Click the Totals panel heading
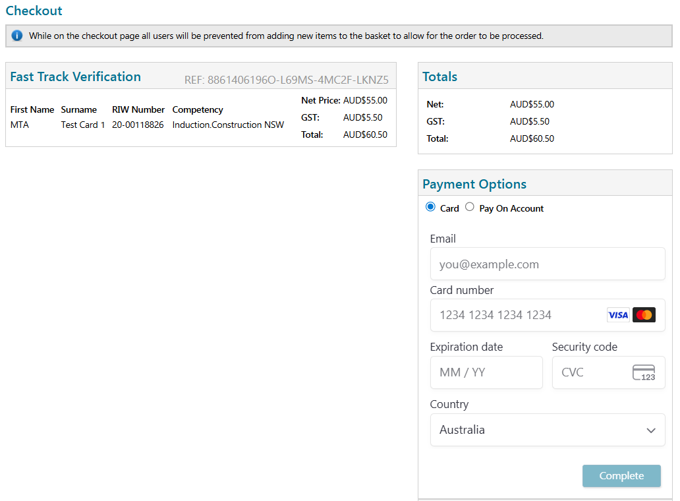The width and height of the screenshot is (680, 501). coord(440,76)
